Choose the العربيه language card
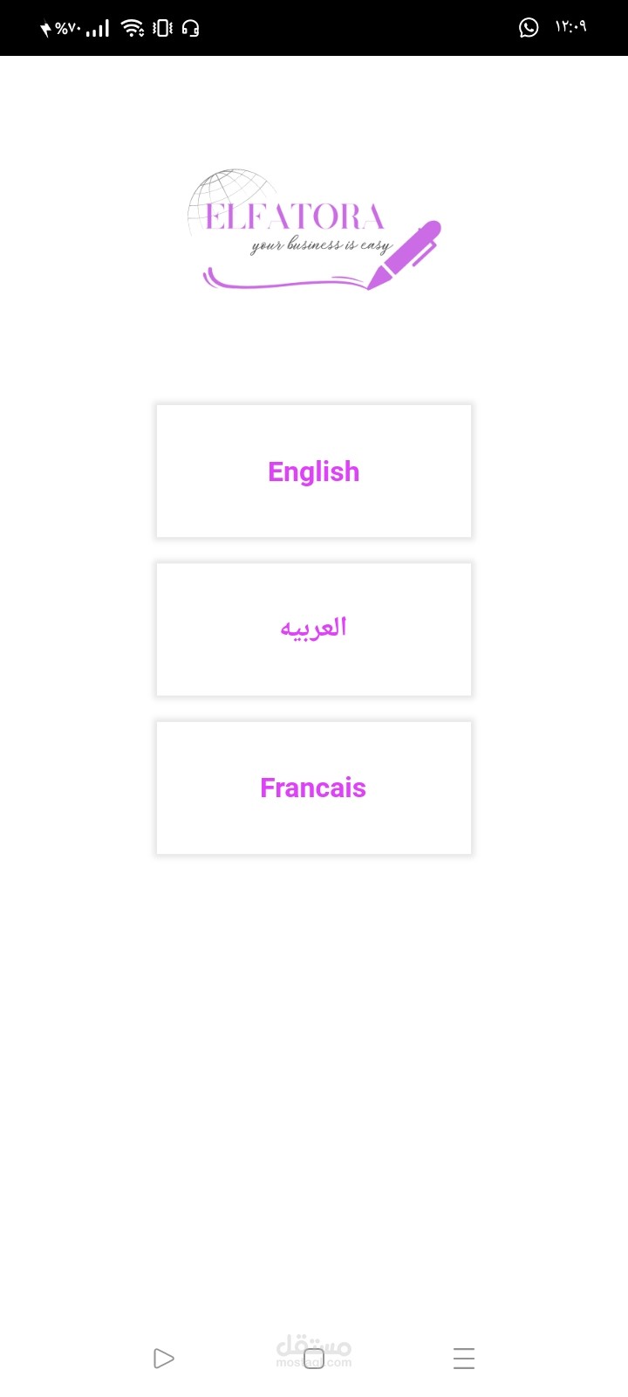This screenshot has width=628, height=1397. tap(314, 630)
